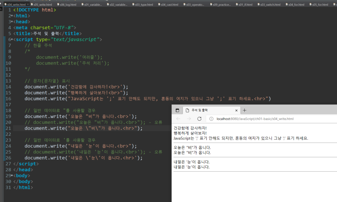Open the s03_operato editor tab
337x202 pixels.
pyautogui.click(x=194, y=5)
